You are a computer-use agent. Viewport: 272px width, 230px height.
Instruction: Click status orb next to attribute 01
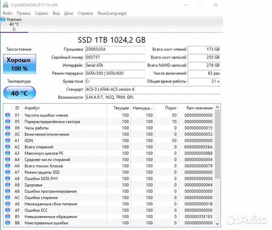[7, 115]
